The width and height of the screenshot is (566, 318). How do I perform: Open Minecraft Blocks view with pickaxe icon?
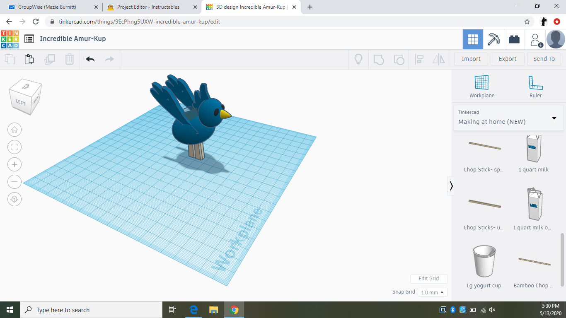pyautogui.click(x=493, y=39)
